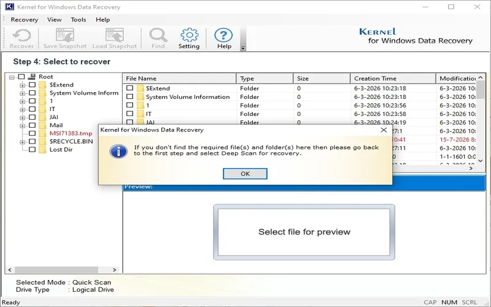Sort by File Name column header
The width and height of the screenshot is (491, 307).
(x=179, y=79)
